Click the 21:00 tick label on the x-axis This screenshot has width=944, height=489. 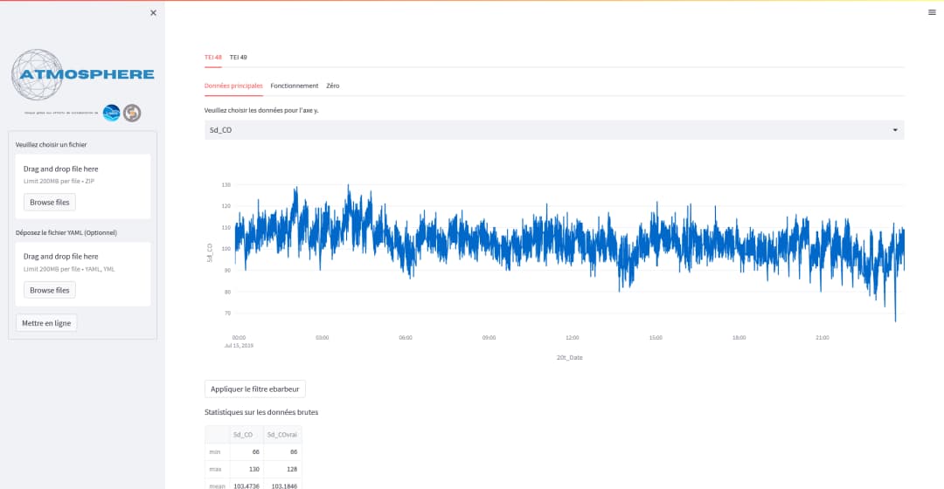[823, 337]
